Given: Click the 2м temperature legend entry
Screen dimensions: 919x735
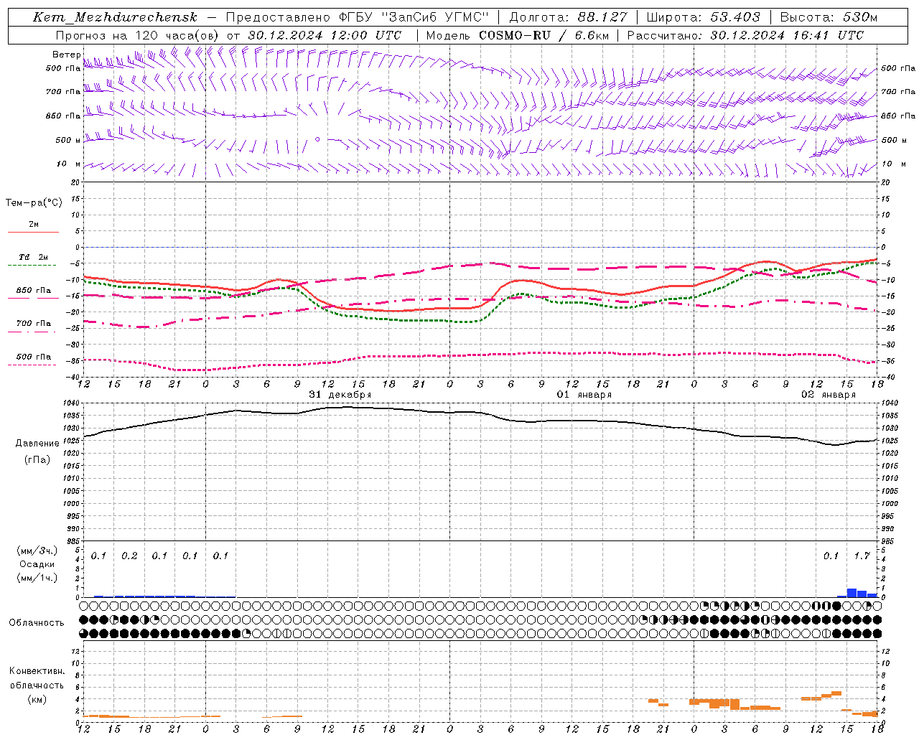Looking at the screenshot, I should click(34, 225).
